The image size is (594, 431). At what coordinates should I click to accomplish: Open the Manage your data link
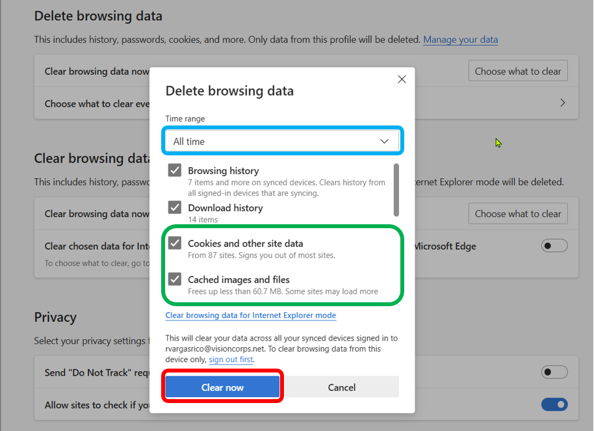click(460, 40)
